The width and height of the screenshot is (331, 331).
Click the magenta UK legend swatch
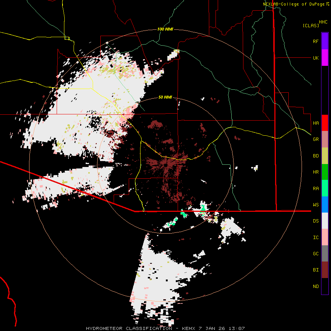[325, 57]
